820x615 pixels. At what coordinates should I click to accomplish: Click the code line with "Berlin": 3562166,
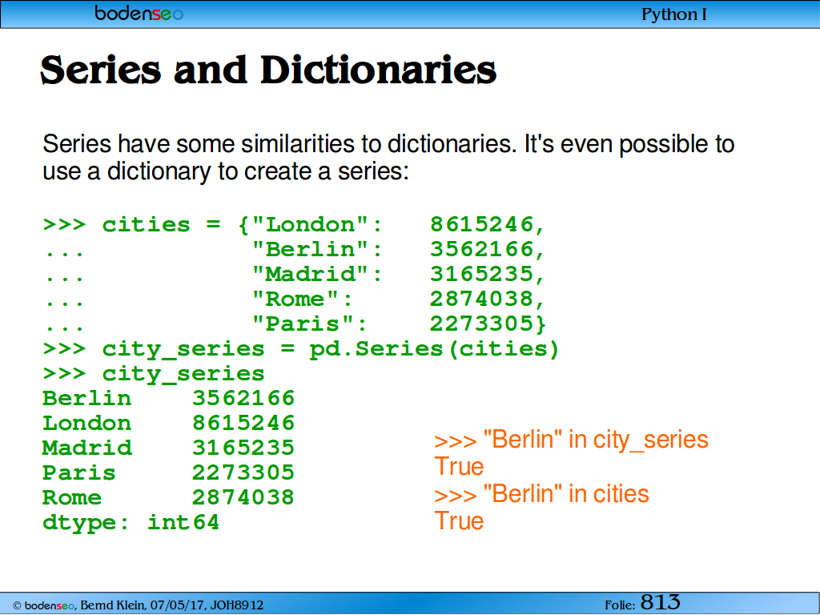click(x=295, y=250)
